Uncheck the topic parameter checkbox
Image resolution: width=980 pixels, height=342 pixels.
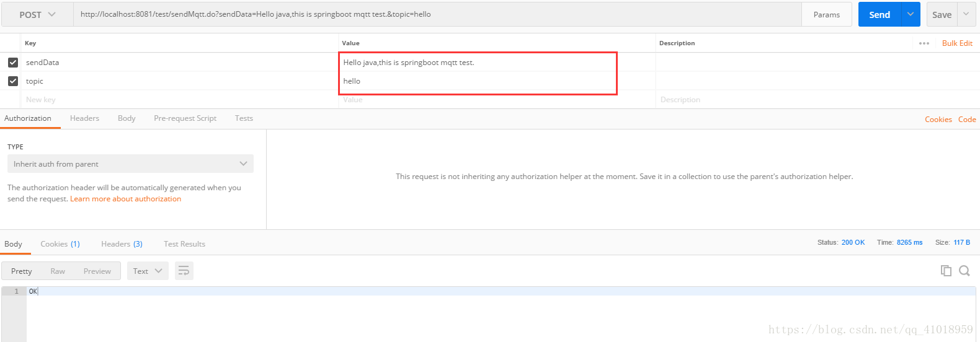coord(13,81)
